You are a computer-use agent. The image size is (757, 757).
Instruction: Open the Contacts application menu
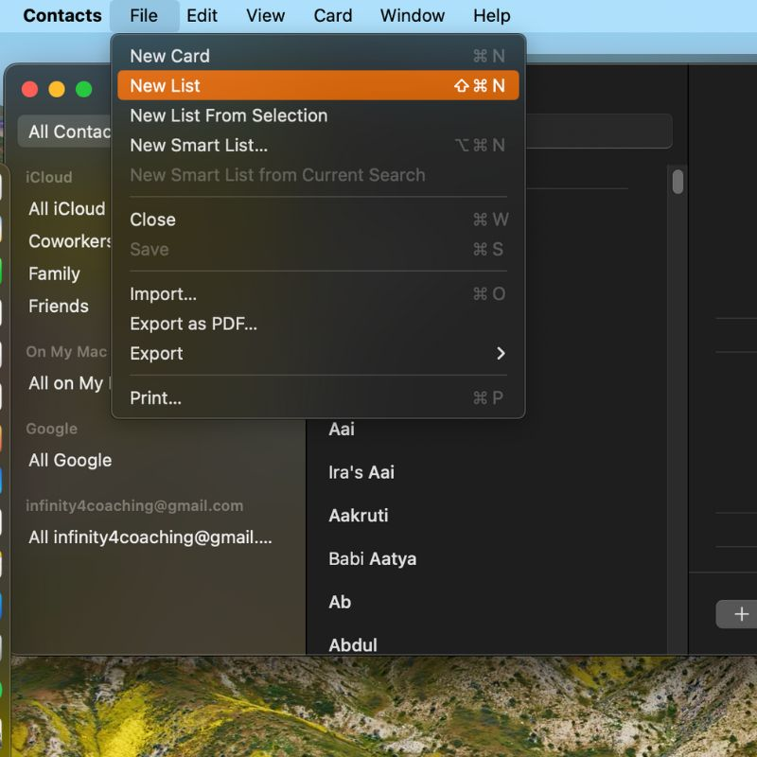(62, 15)
